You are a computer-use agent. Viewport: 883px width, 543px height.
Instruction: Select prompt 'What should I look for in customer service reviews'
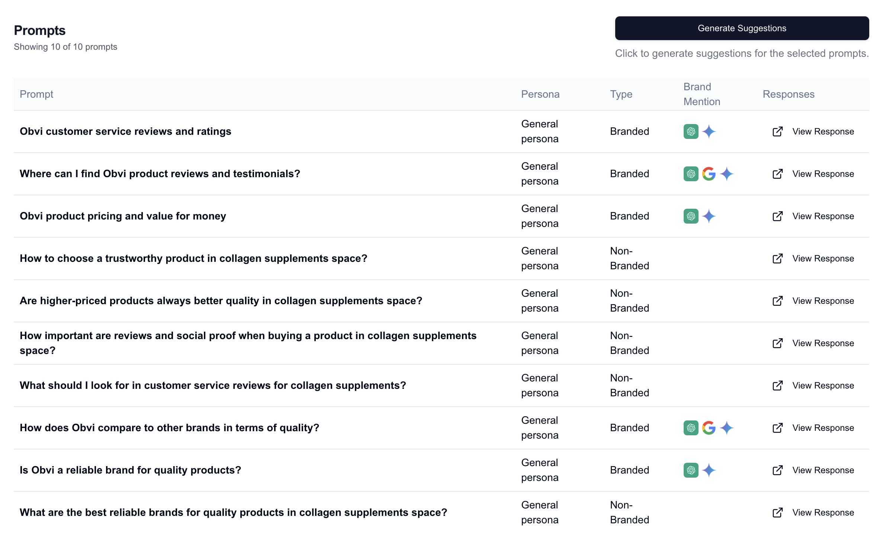click(213, 386)
